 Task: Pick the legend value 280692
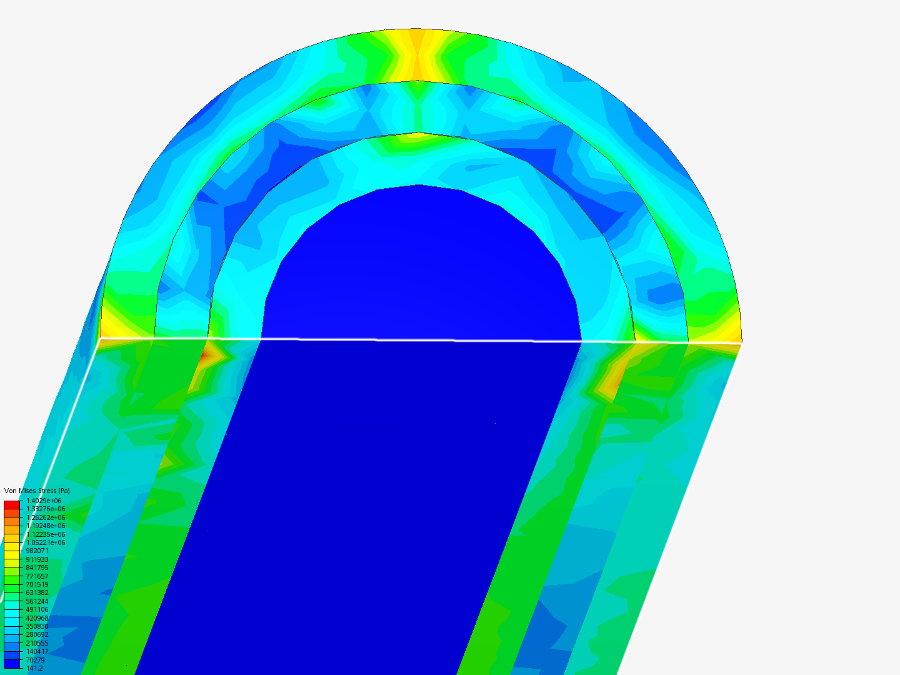coord(37,634)
